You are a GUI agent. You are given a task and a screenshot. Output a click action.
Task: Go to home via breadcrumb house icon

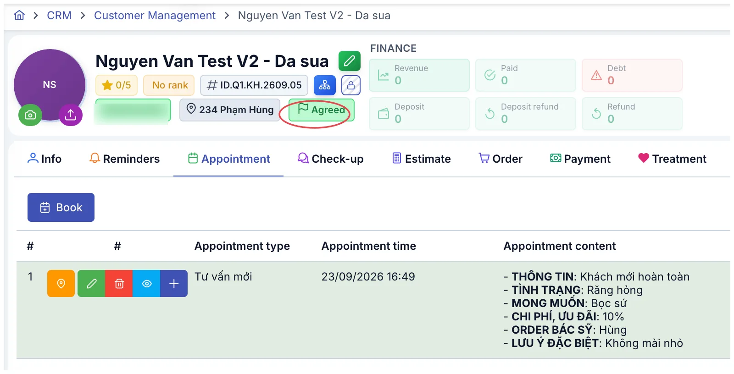click(19, 16)
